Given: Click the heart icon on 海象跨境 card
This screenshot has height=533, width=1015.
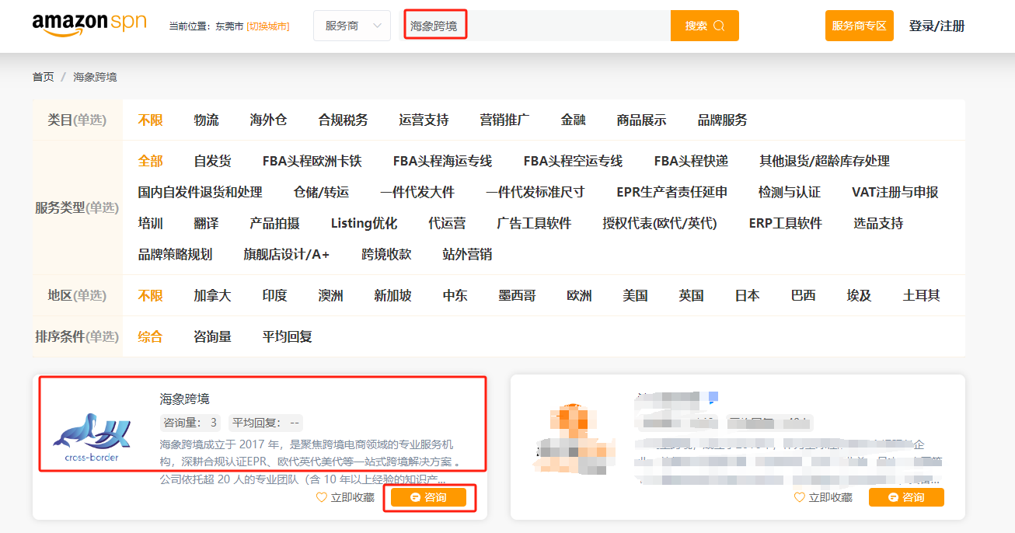Looking at the screenshot, I should [322, 497].
